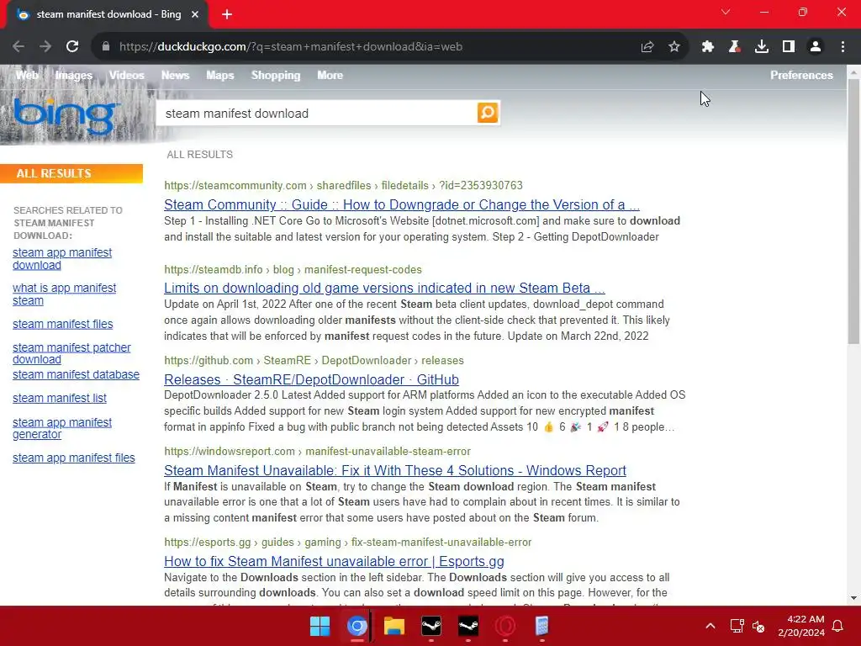Click the second Steam taskbar icon
This screenshot has height=646, width=861.
467,626
